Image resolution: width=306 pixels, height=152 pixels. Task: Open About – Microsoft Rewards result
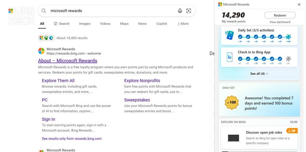coord(68,60)
